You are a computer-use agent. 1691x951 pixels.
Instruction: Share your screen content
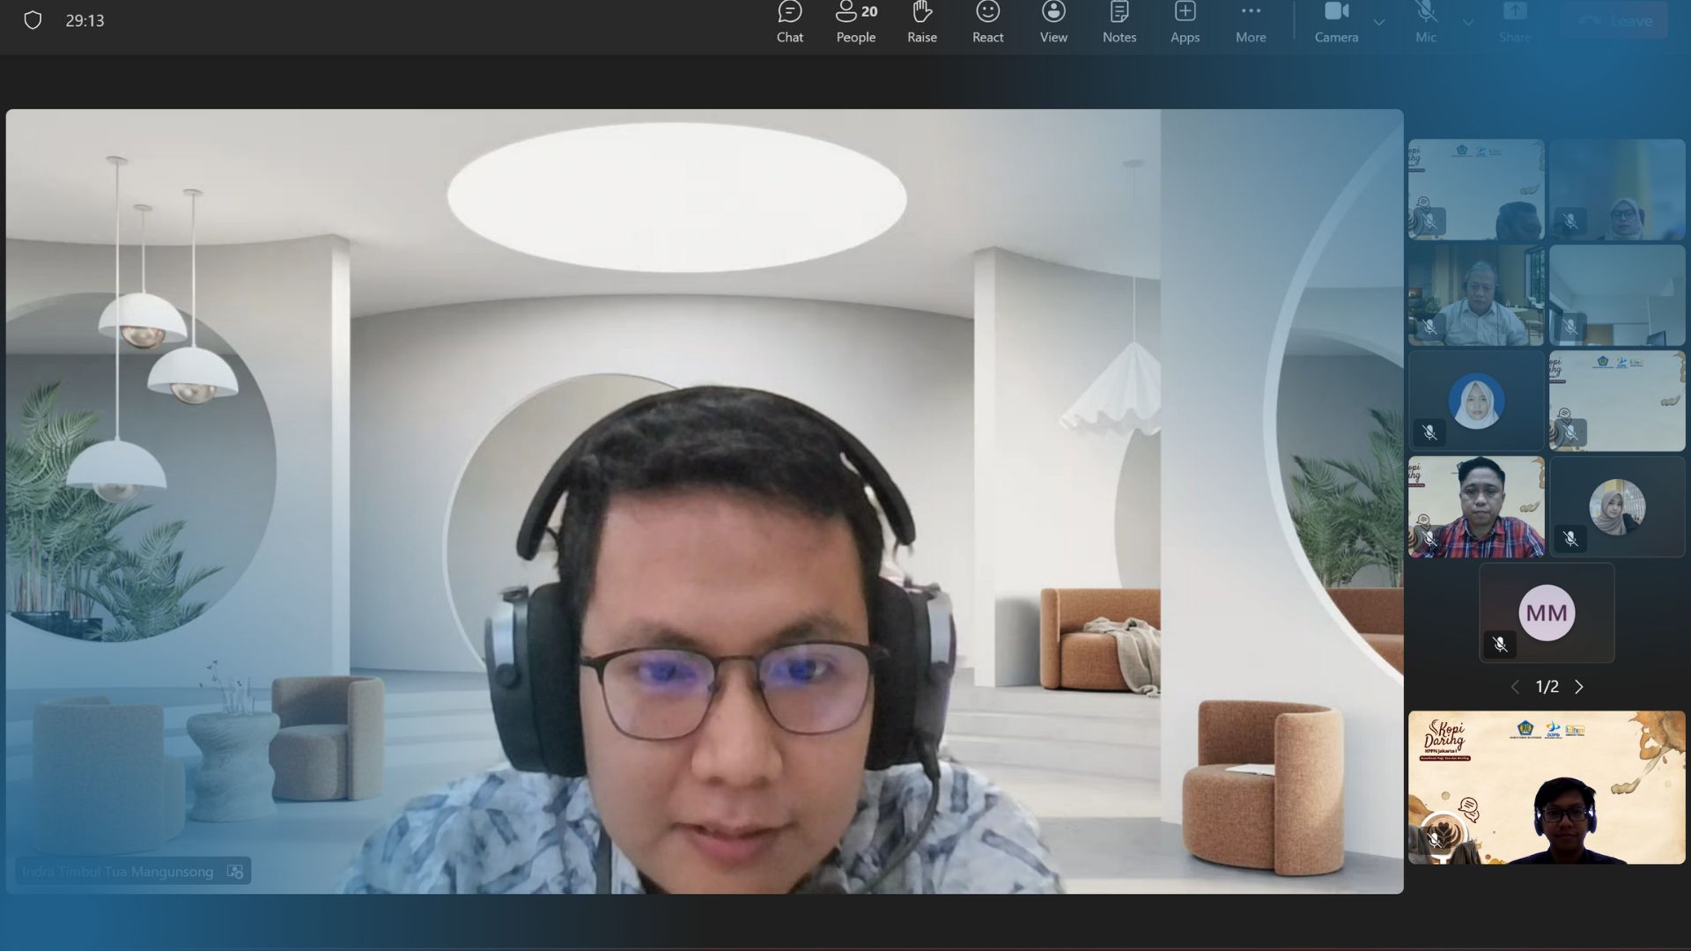[x=1515, y=22]
